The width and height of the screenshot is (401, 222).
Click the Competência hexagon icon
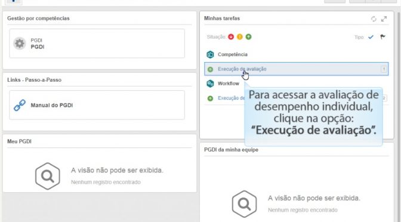[x=210, y=54]
